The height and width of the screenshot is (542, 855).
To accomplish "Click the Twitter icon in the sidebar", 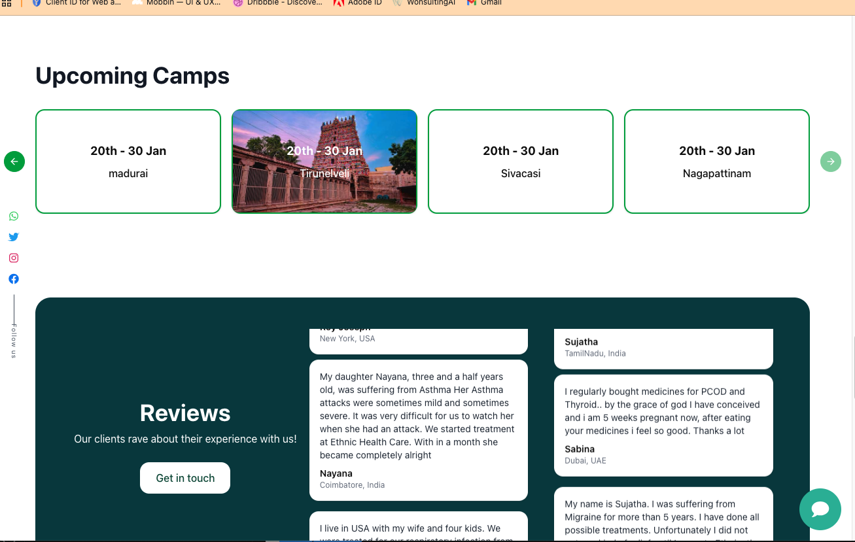I will 14,237.
